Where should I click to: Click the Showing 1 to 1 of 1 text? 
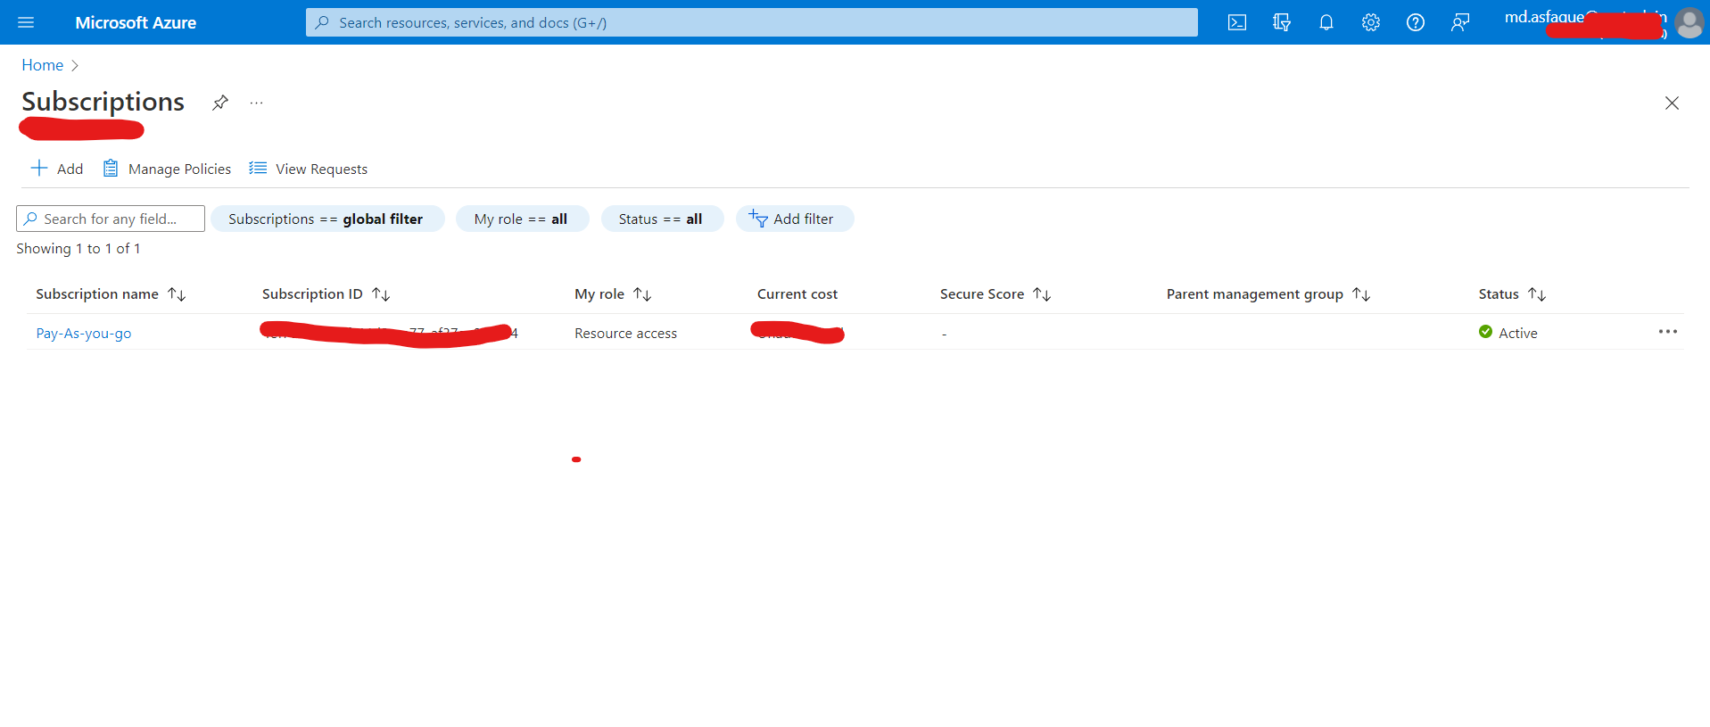pos(78,248)
